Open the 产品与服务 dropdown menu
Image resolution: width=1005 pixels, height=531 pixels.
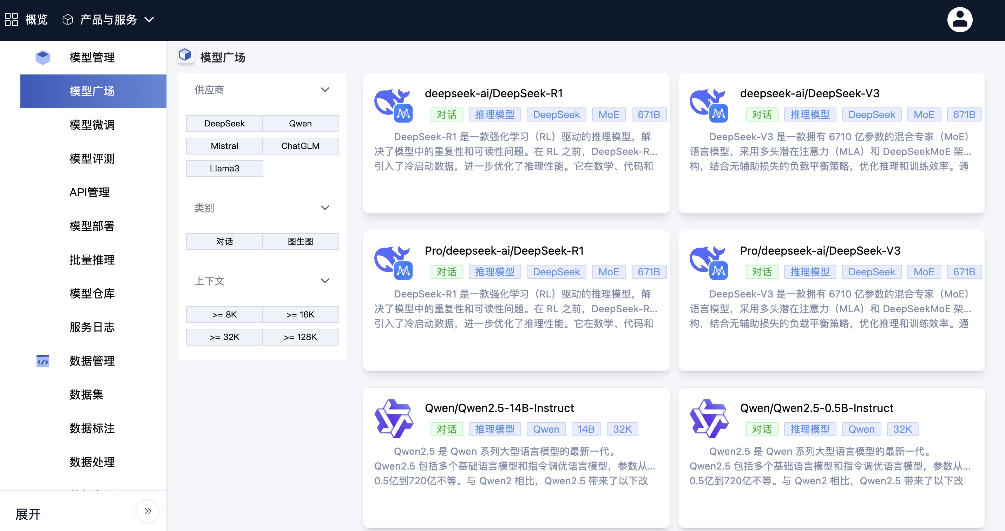(x=109, y=20)
